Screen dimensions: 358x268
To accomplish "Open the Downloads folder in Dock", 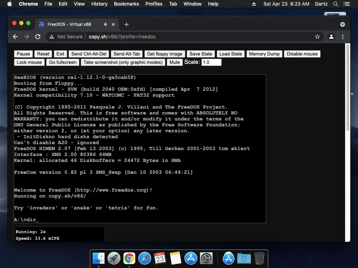I will (x=244, y=259).
